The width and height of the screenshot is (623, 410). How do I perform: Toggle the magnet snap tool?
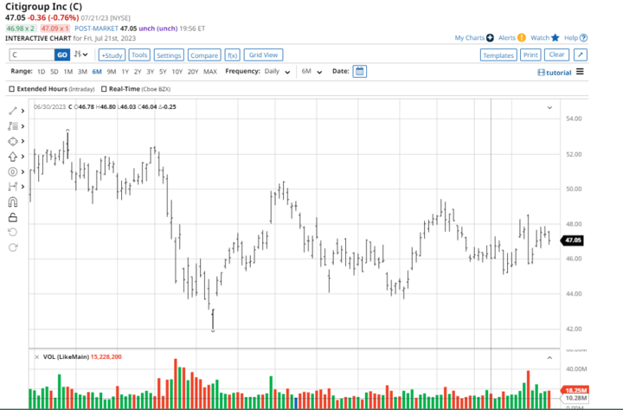pos(13,202)
